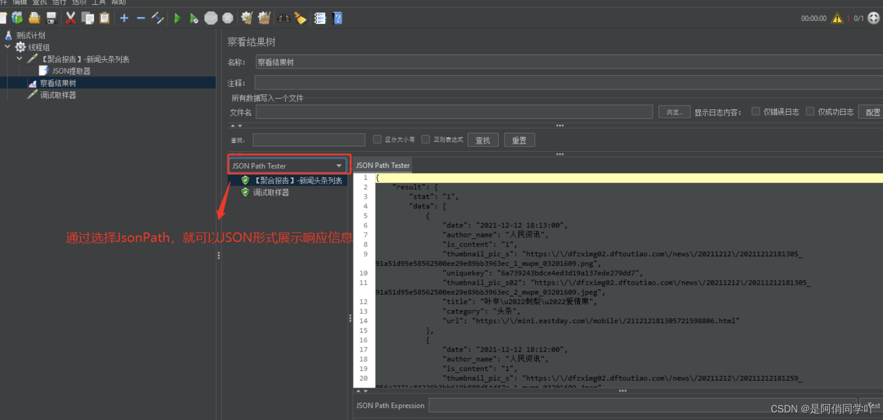
Task: Select 测试计划 in the tree
Action: 31,35
